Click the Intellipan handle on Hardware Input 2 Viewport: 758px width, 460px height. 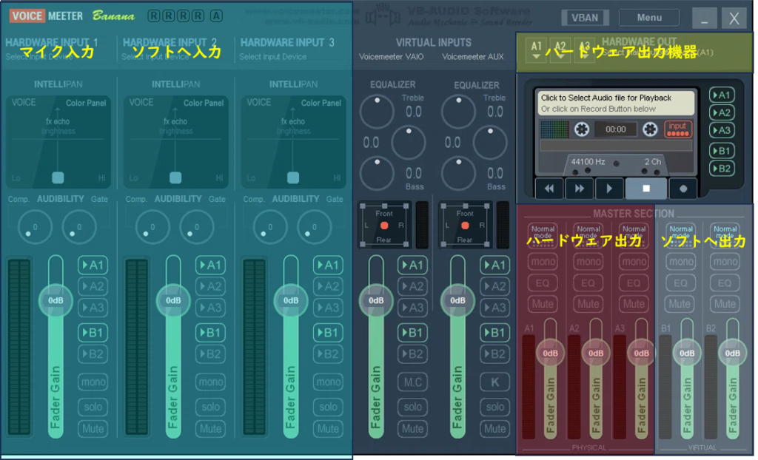[x=175, y=177]
